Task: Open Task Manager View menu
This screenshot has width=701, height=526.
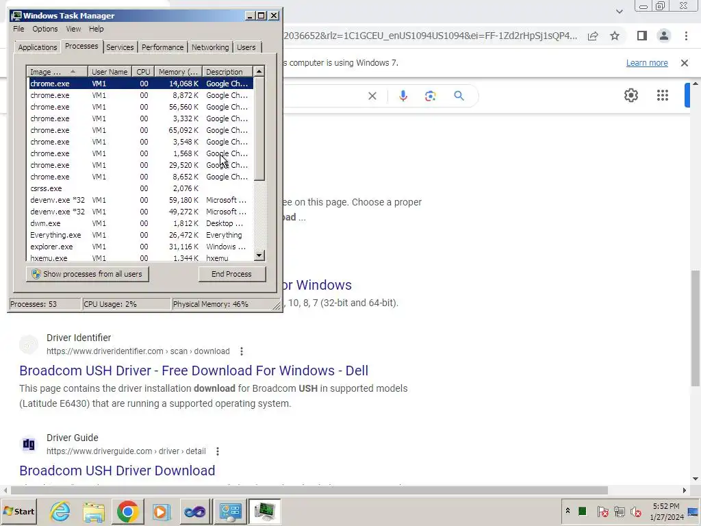Action: (73, 29)
